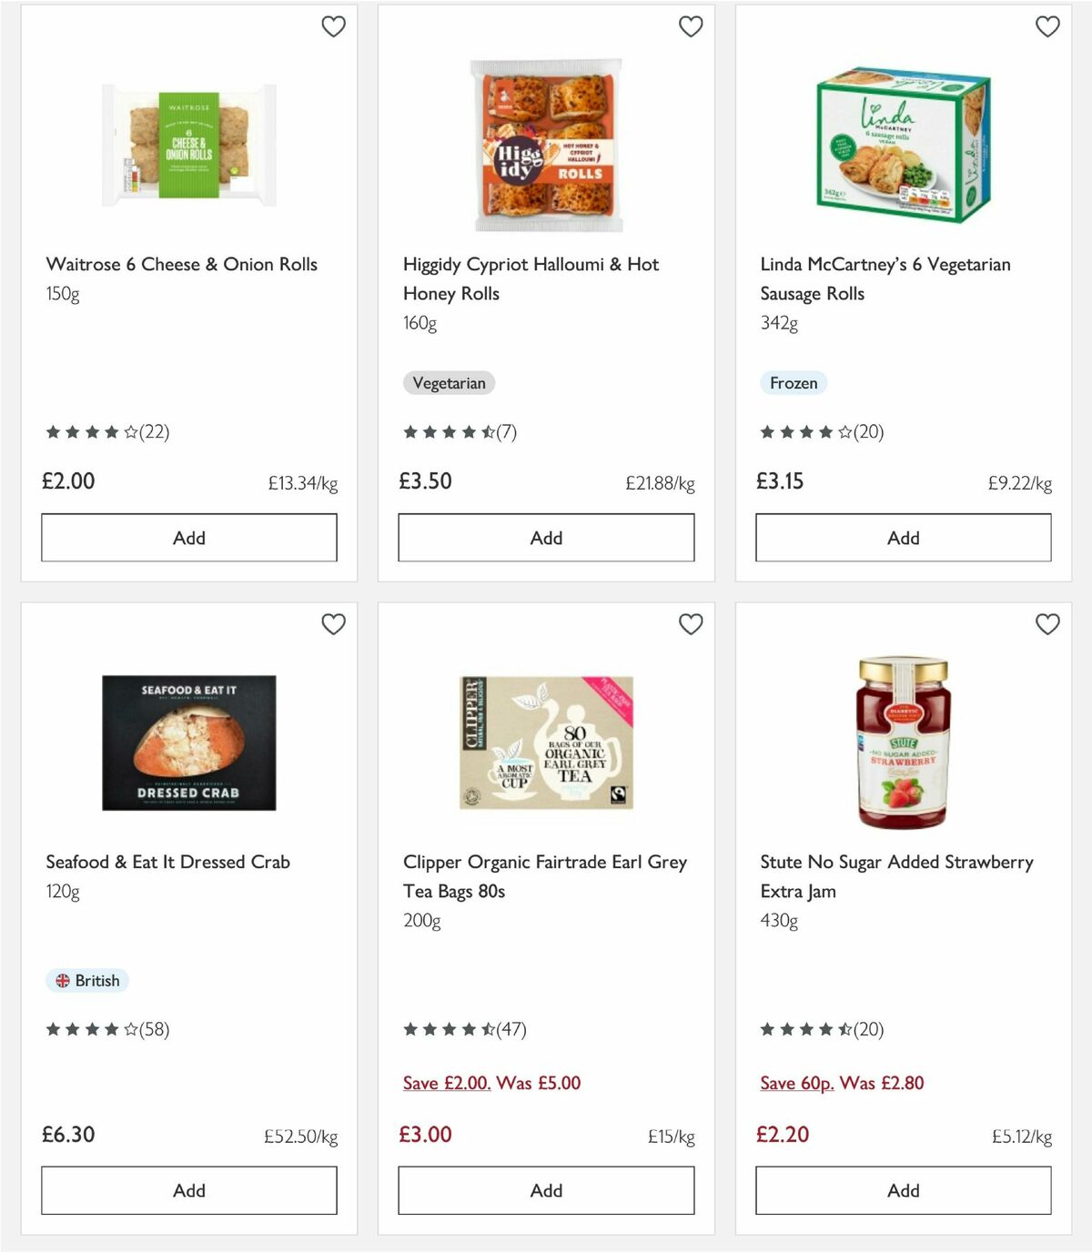The height and width of the screenshot is (1253, 1092).
Task: Add Seafood & Eat It Dressed Crab
Action: click(187, 1189)
